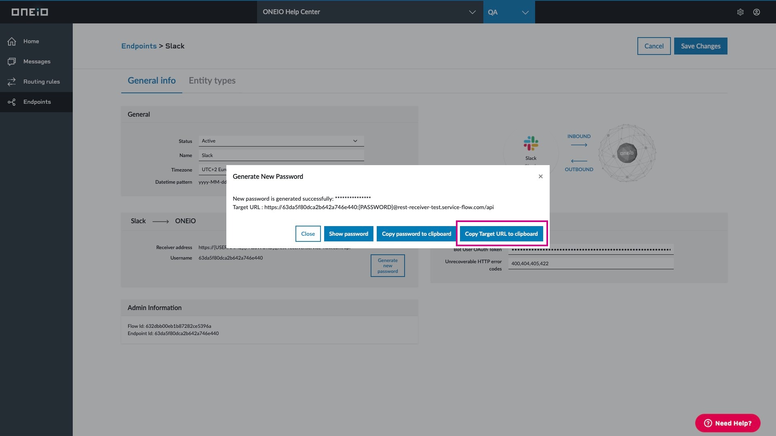The width and height of the screenshot is (776, 436).
Task: Click Generate new password button
Action: 388,266
